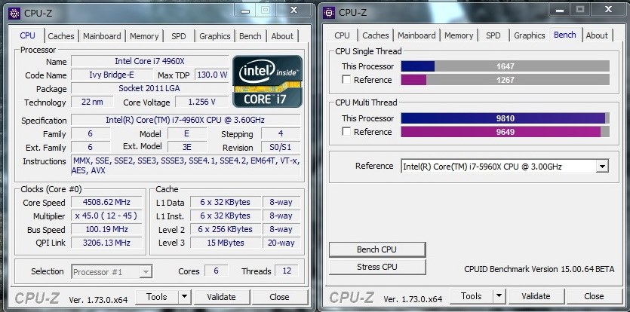
Task: Select Memory tab in left window
Action: click(x=144, y=36)
